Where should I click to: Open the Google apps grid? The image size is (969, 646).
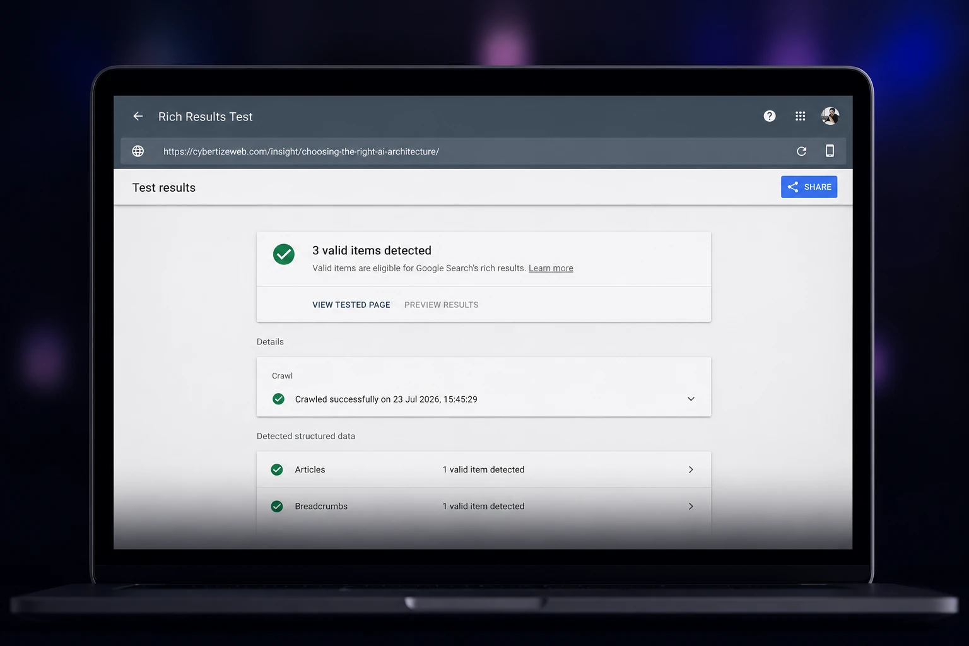(800, 116)
